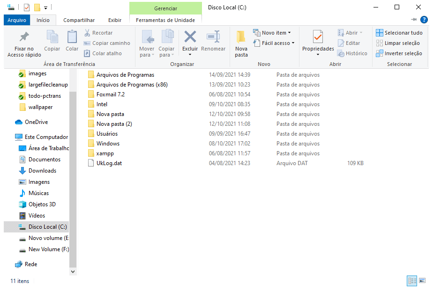
Task: Click the navigation pane down scroll arrow
Action: pos(73,271)
